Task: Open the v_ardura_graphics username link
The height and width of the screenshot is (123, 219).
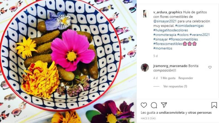Action: point(168,12)
